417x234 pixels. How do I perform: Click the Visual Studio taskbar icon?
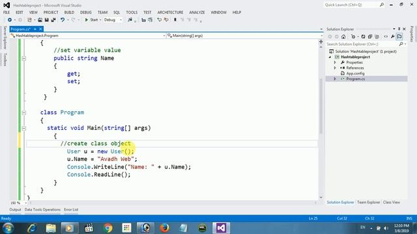click(222, 228)
